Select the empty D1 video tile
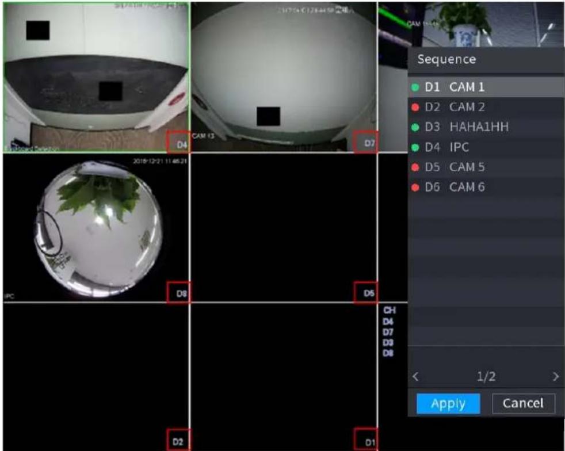Screen dimensions: 565x451 (x=284, y=377)
